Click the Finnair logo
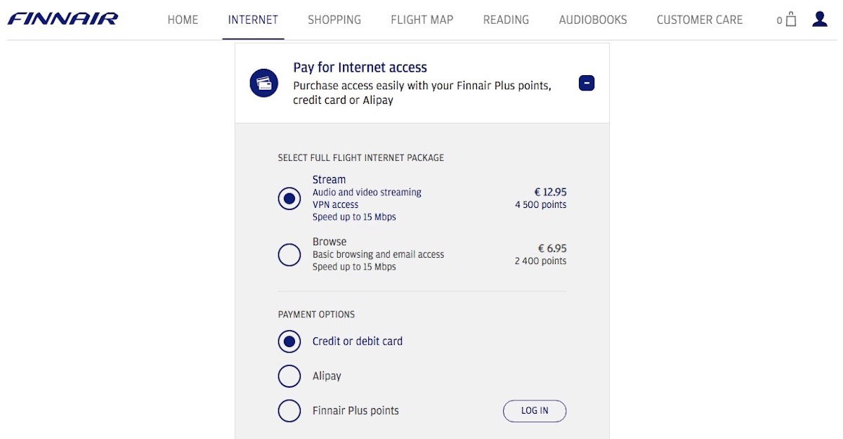Screen dimensions: 843x439 tap(63, 19)
